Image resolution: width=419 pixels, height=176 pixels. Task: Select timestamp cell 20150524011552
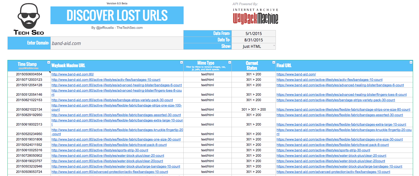(x=29, y=145)
